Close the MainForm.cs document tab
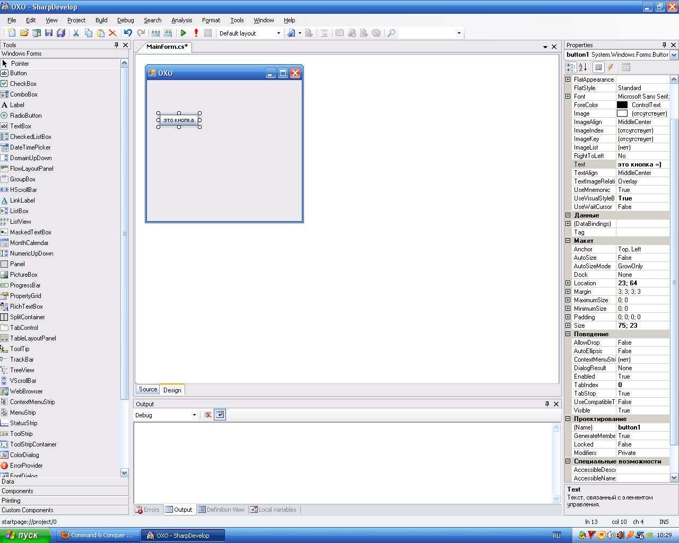The height and width of the screenshot is (543, 679). click(554, 47)
